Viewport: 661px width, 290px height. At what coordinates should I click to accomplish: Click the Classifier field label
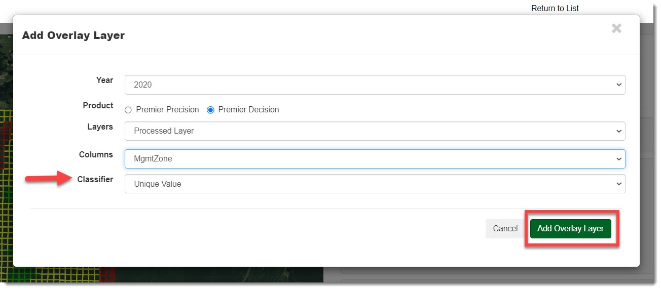tap(95, 179)
